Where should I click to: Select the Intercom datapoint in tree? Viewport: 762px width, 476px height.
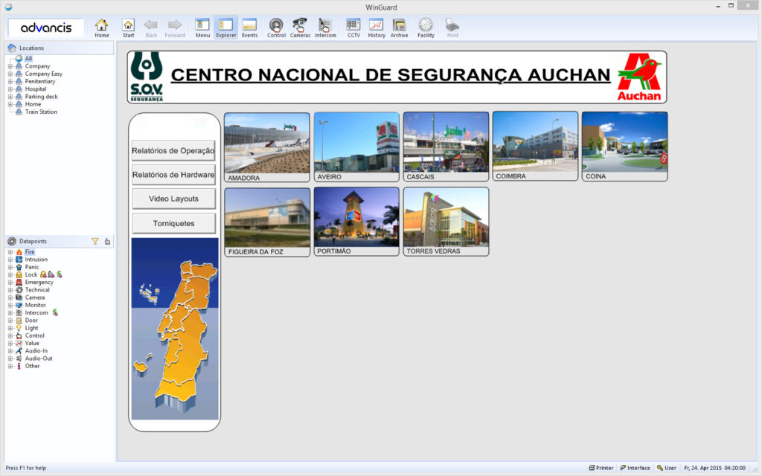click(x=36, y=313)
